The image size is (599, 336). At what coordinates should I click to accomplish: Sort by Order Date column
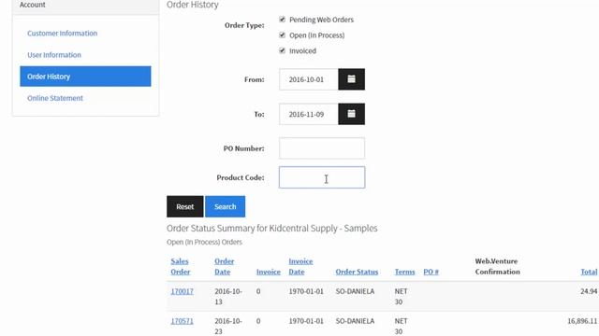pyautogui.click(x=225, y=266)
